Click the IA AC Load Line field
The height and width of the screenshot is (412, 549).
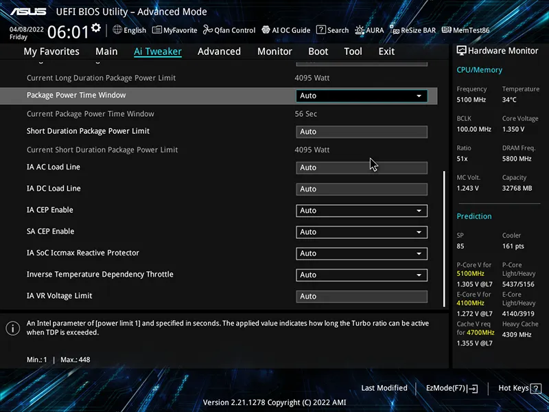[362, 168]
